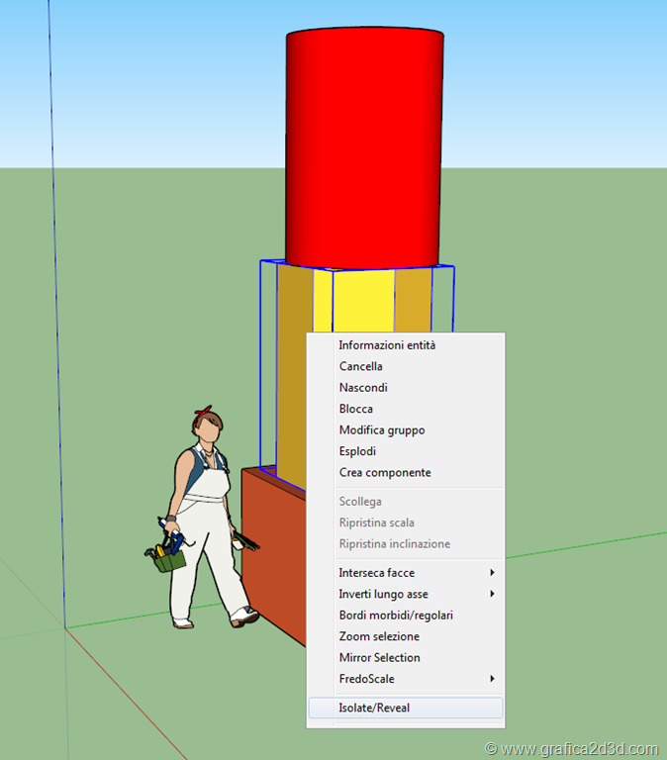Select the red cylinder on top
This screenshot has width=667, height=760.
click(x=363, y=148)
